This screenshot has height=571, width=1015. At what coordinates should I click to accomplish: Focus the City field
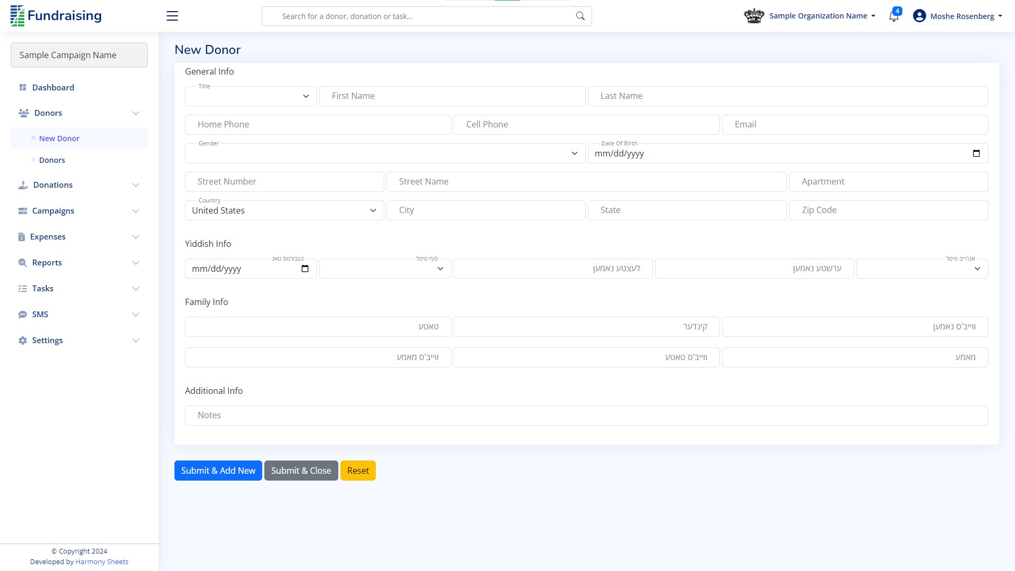486,210
